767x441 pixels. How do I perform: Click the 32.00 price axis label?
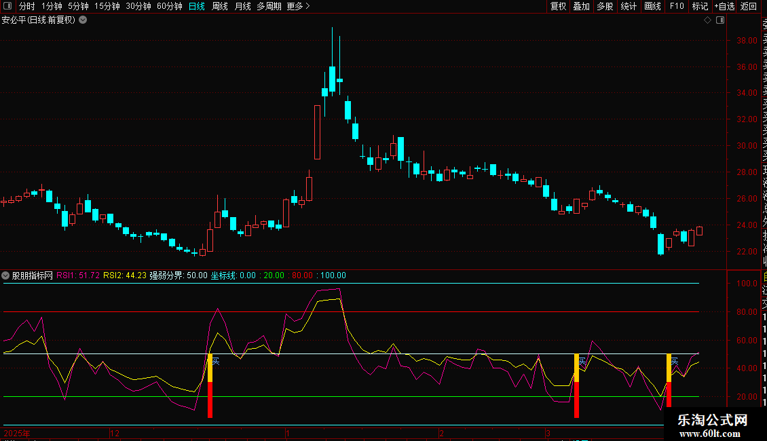point(747,119)
